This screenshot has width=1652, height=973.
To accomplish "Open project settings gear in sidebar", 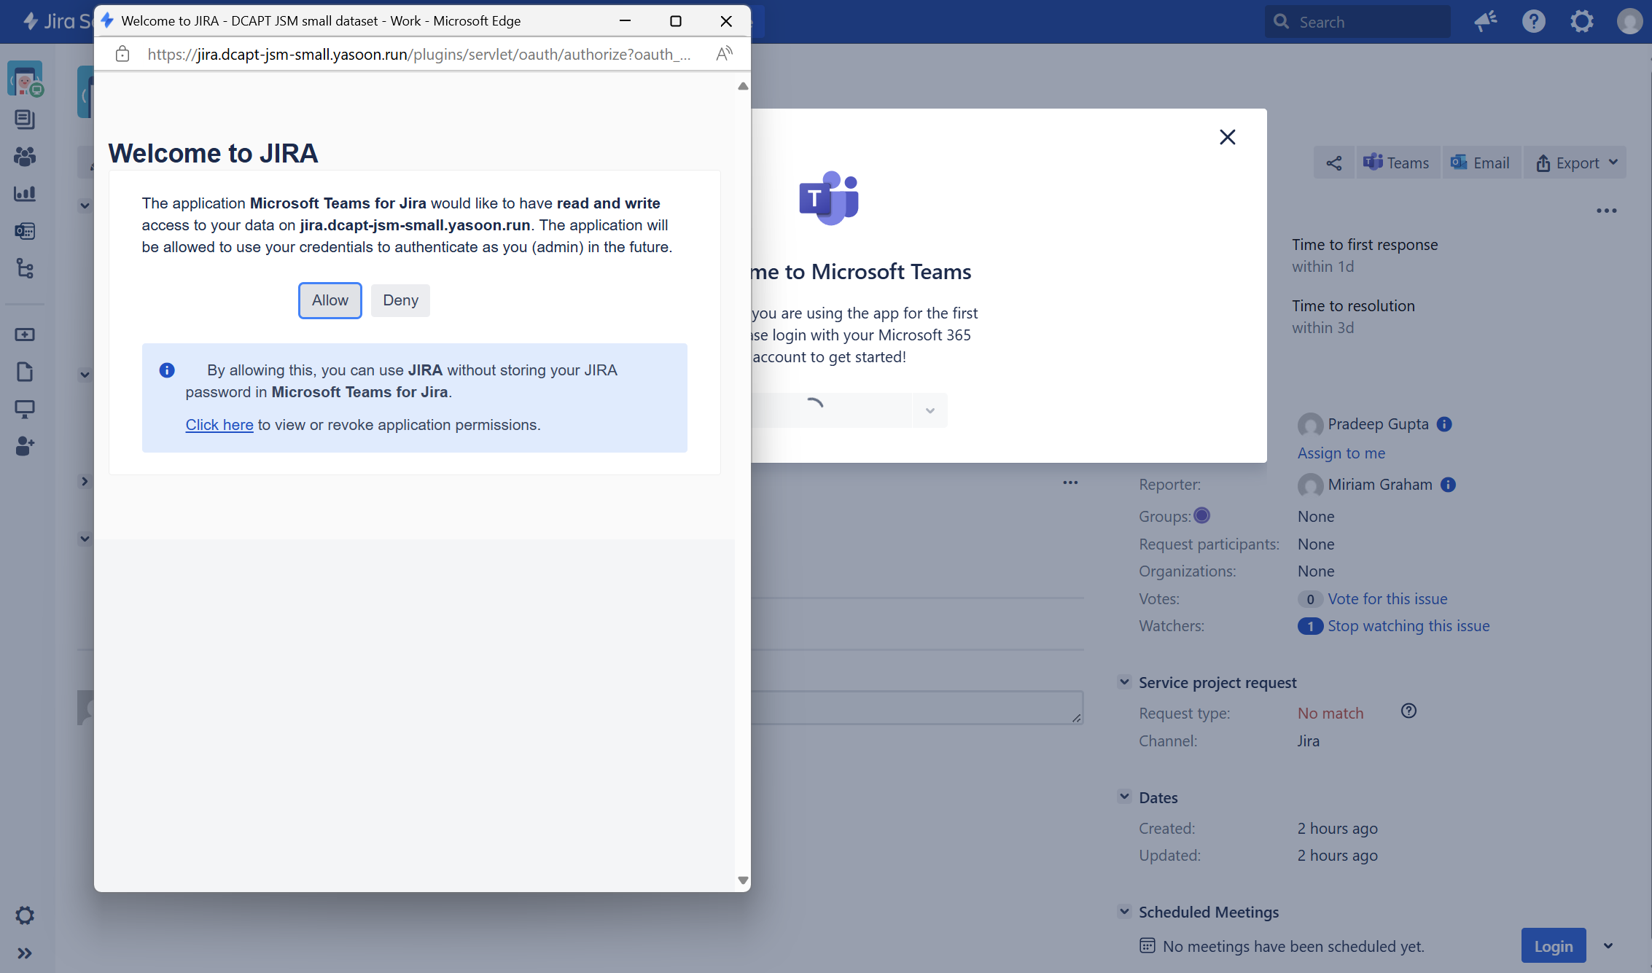I will [x=25, y=915].
